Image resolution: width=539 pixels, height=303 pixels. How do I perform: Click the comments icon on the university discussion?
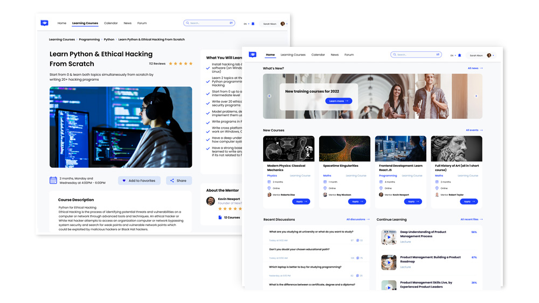click(357, 241)
